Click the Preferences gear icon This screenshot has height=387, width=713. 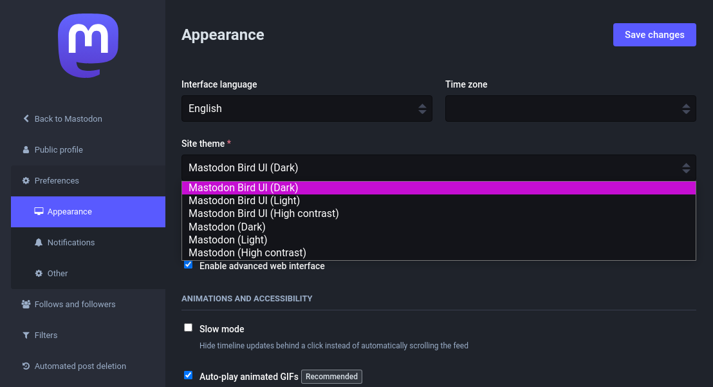pyautogui.click(x=26, y=180)
